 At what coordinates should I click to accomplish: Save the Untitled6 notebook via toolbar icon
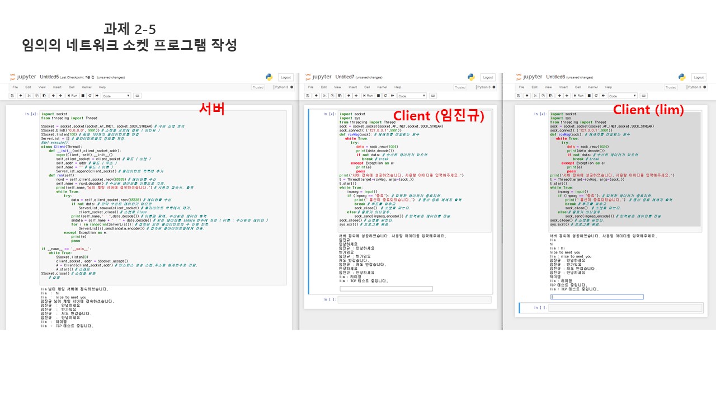(x=519, y=96)
